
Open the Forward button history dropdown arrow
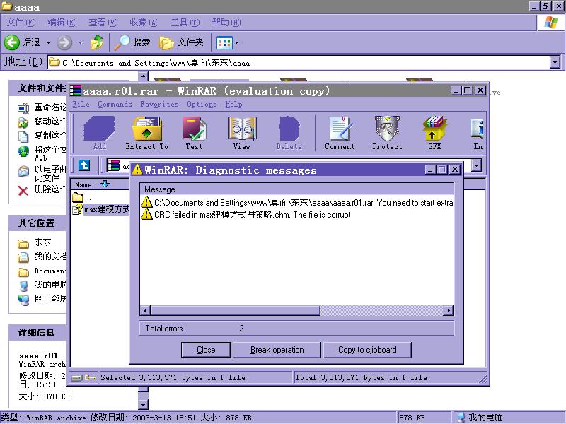point(80,42)
